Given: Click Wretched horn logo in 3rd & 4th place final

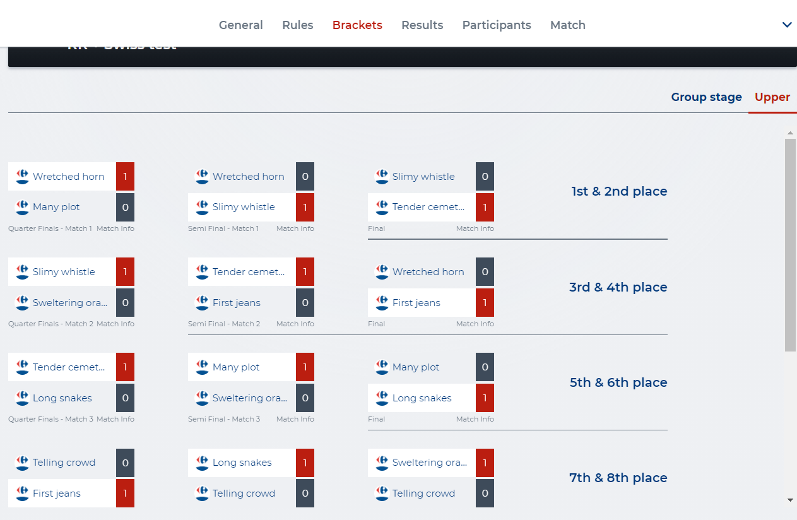Looking at the screenshot, I should click(382, 272).
